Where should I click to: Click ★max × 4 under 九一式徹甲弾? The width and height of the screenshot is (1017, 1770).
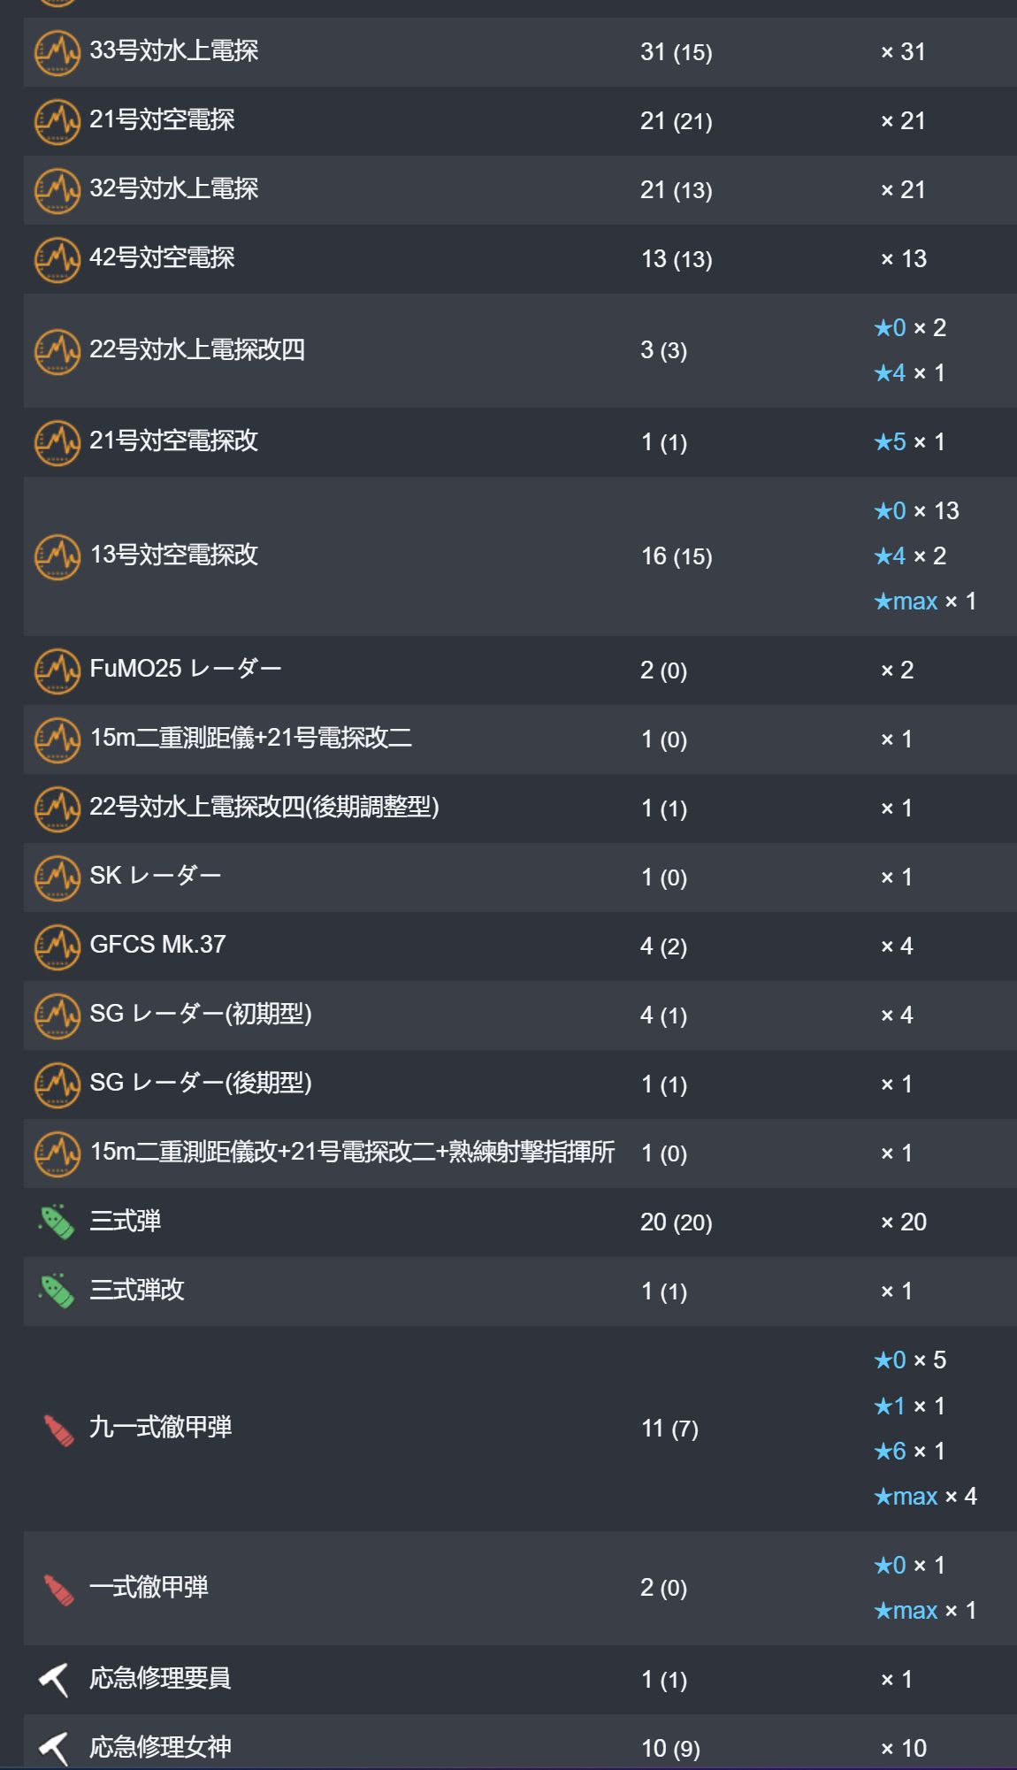pos(925,1497)
